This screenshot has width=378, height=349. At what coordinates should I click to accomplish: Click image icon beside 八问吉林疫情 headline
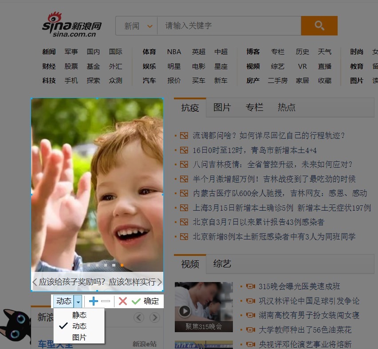[x=184, y=165]
